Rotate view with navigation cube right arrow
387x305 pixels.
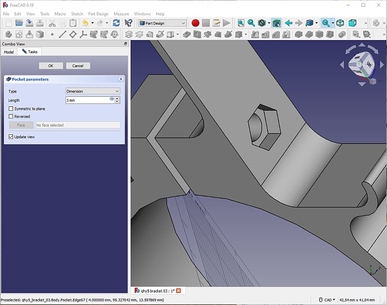[382, 65]
